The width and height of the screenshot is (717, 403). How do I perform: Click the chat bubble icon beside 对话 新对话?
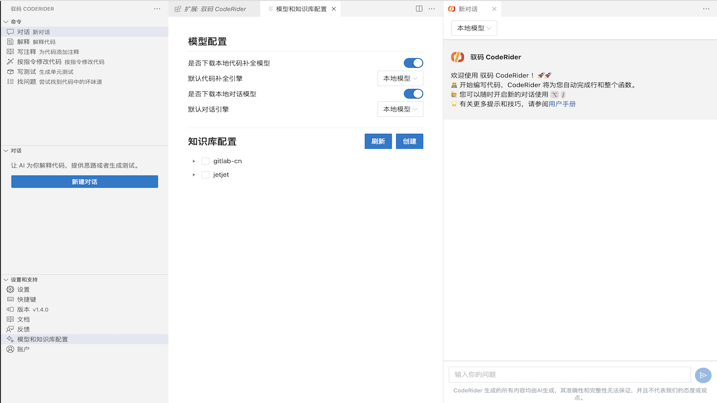(x=10, y=32)
